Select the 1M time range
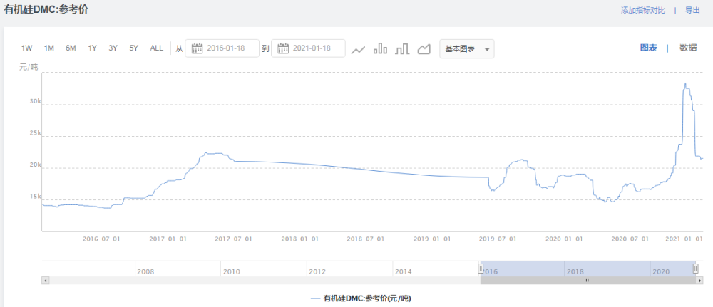Viewport: 713px width, 307px height. [x=49, y=48]
